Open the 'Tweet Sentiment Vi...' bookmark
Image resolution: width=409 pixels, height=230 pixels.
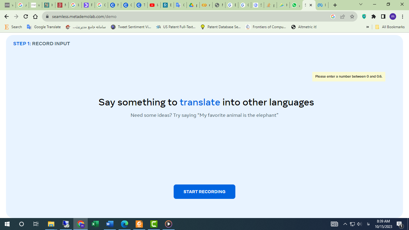point(131,27)
